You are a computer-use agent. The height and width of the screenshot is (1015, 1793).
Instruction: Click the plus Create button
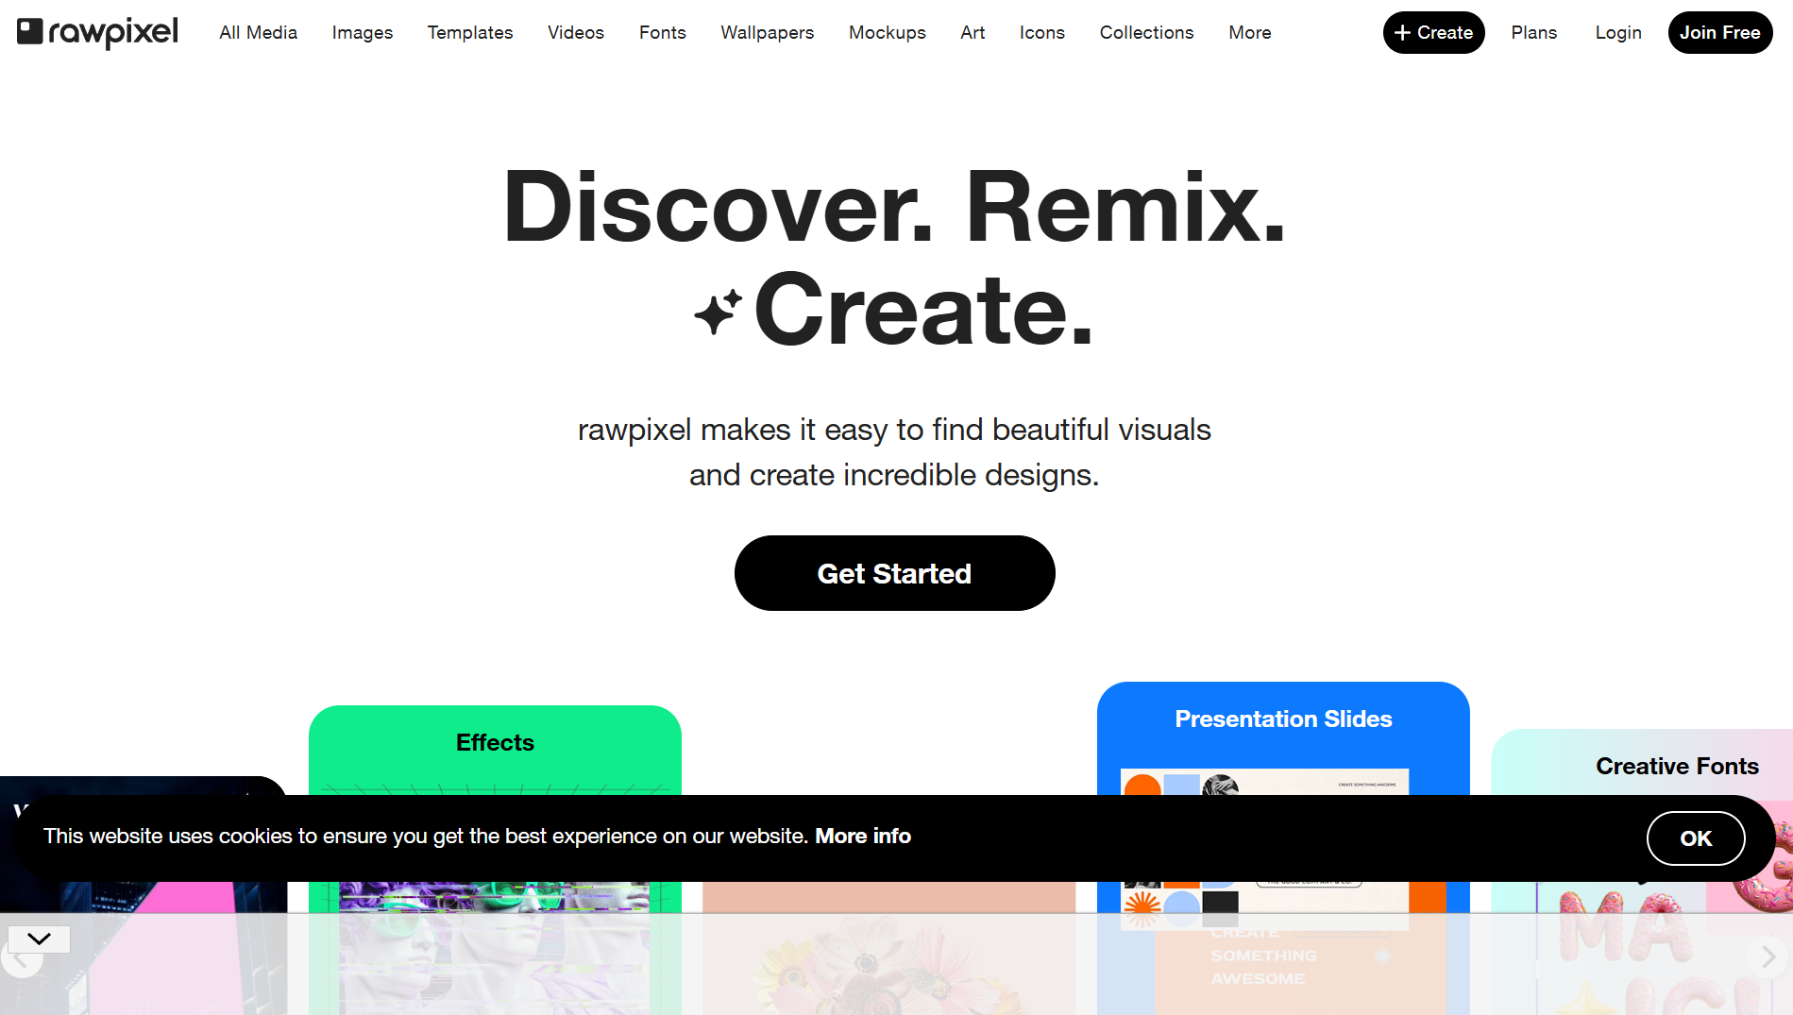(1433, 32)
